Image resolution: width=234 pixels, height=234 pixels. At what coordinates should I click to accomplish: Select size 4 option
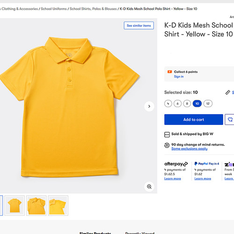[x=168, y=103]
